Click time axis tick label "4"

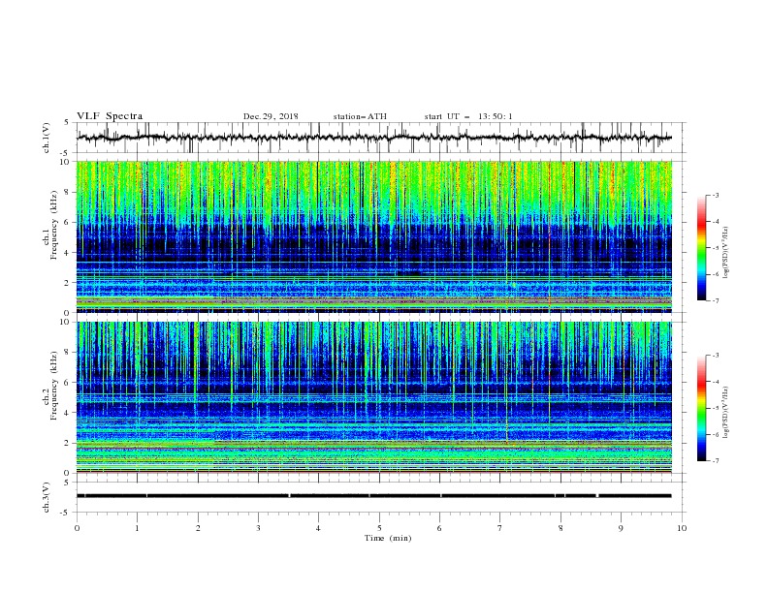pos(319,528)
